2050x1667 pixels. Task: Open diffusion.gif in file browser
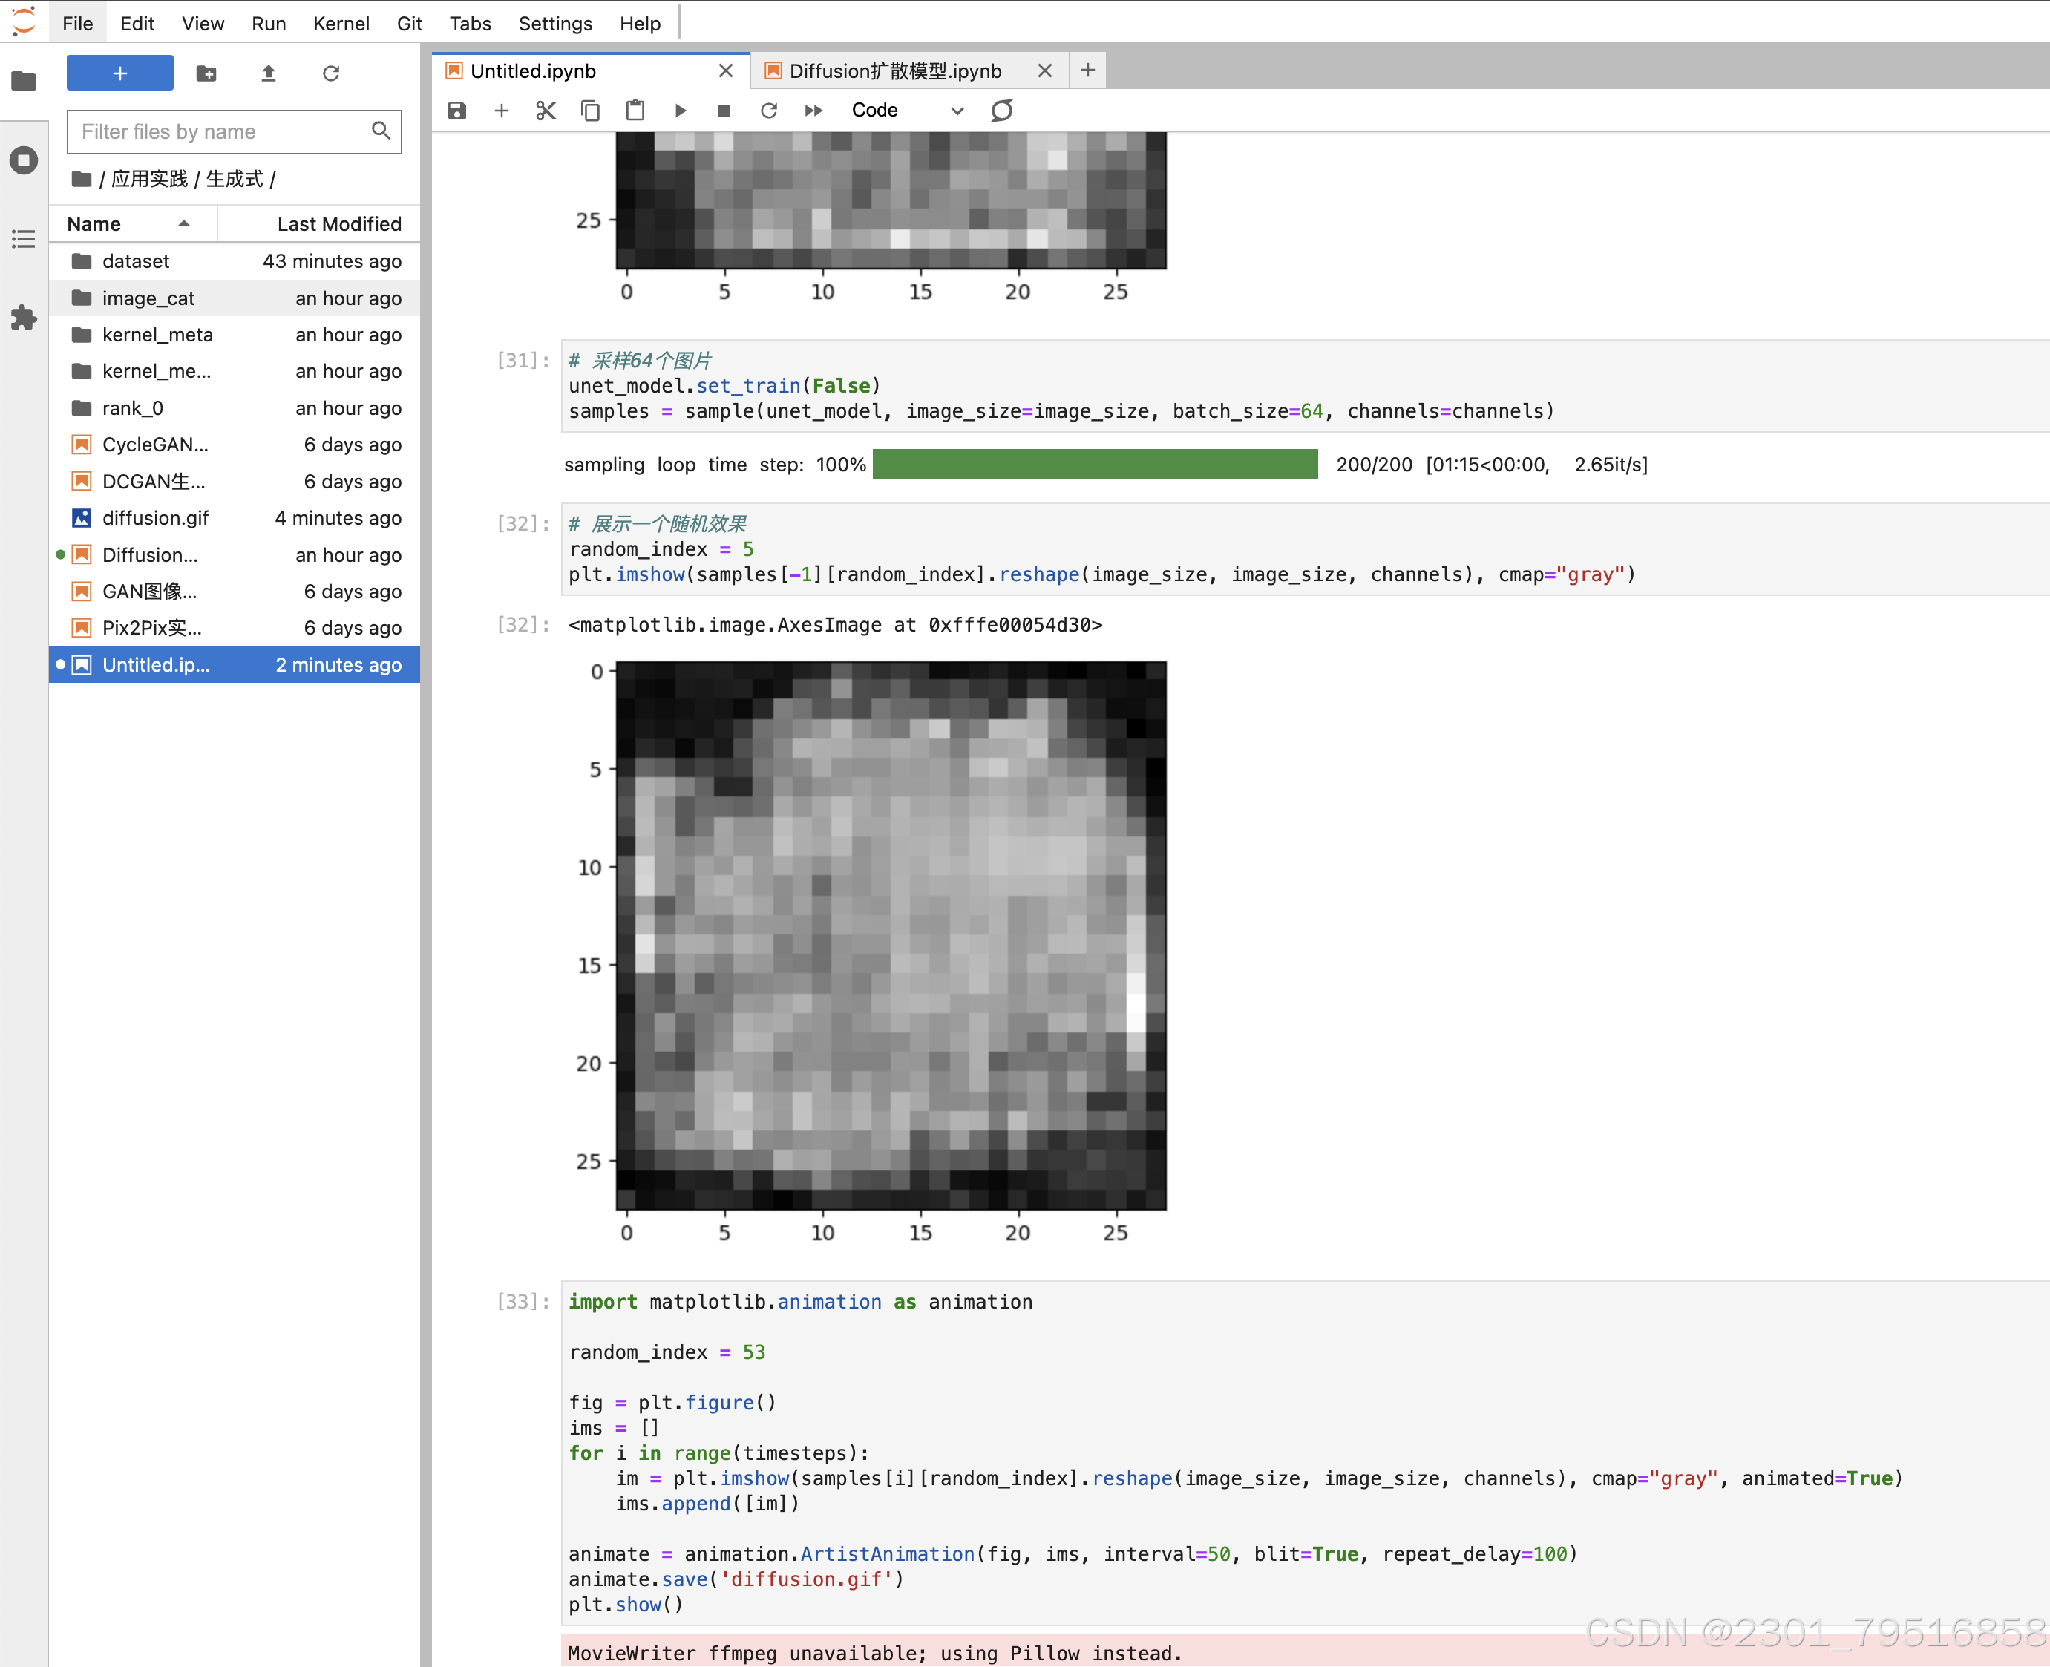tap(156, 517)
